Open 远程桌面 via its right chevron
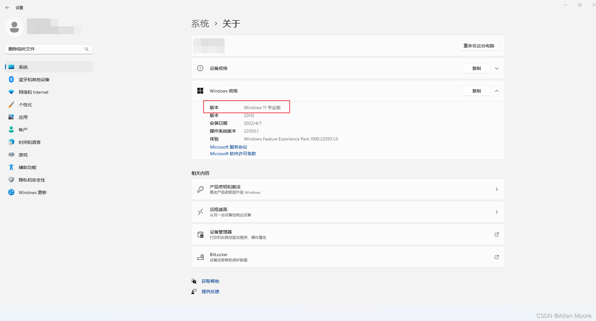This screenshot has height=321, width=596. pyautogui.click(x=497, y=212)
